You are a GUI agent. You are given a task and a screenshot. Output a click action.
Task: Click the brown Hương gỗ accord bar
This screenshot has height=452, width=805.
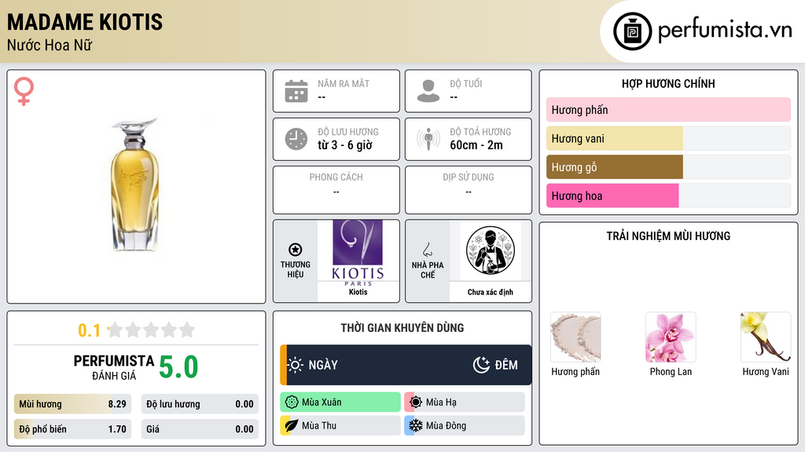point(615,167)
